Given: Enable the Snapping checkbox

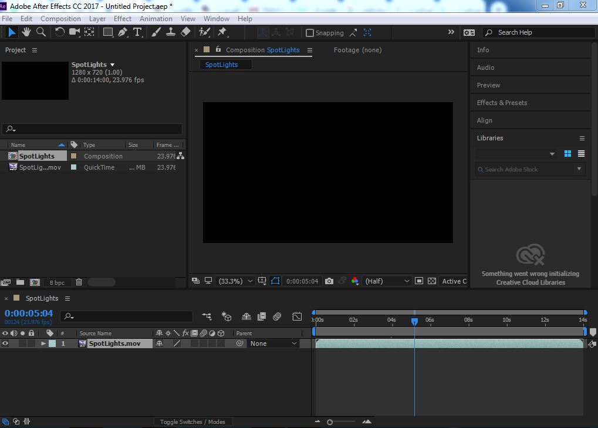Looking at the screenshot, I should point(310,33).
